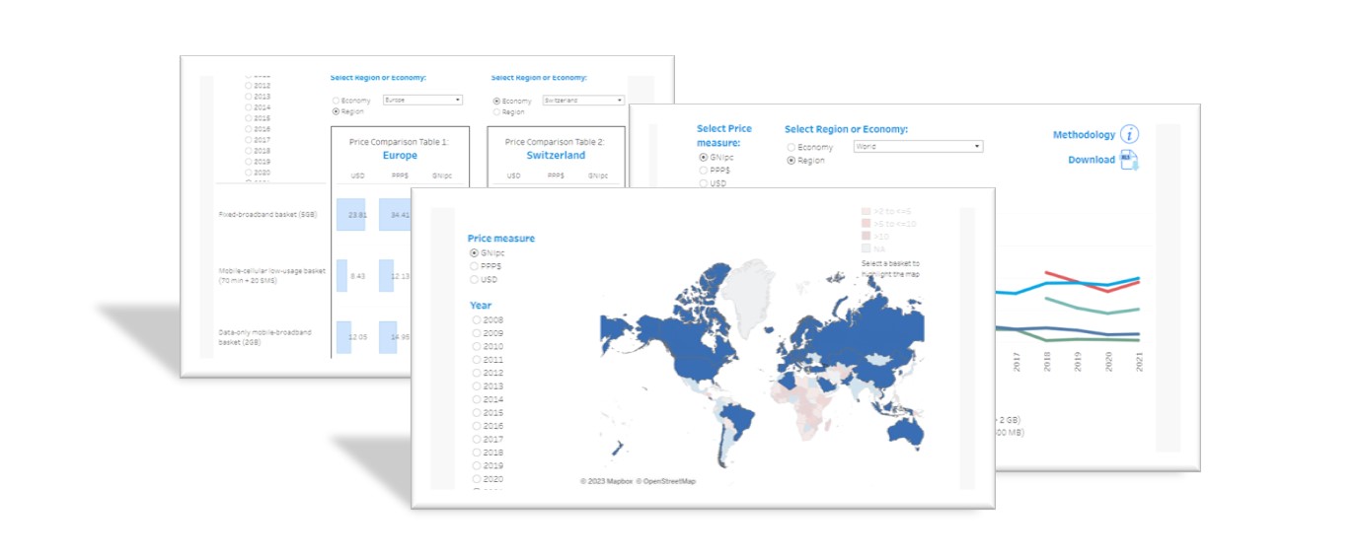1357x559 pixels.
Task: Select USD in Select Price measure chart panel
Action: tap(703, 182)
